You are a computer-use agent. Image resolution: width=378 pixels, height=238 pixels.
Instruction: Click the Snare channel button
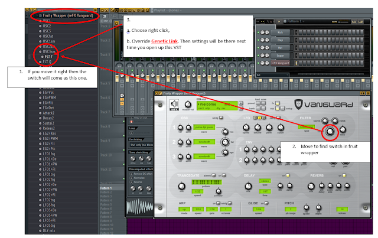pos(280,56)
